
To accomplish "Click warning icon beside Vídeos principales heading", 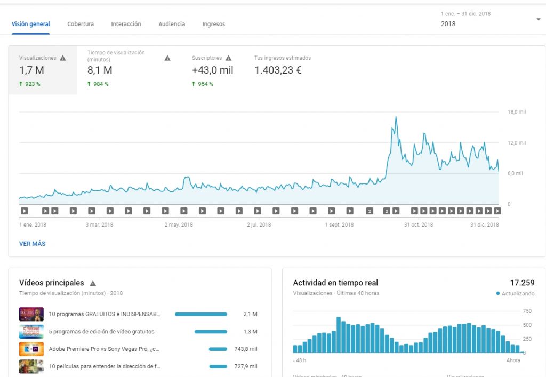I will [93, 283].
